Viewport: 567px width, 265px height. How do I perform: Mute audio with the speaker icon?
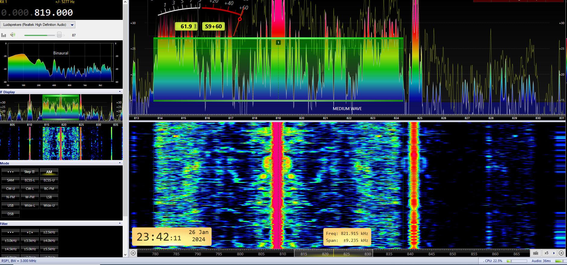(x=13, y=35)
